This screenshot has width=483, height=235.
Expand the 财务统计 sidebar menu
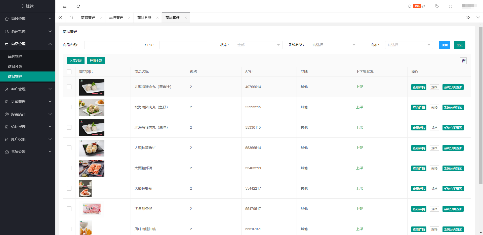point(28,114)
